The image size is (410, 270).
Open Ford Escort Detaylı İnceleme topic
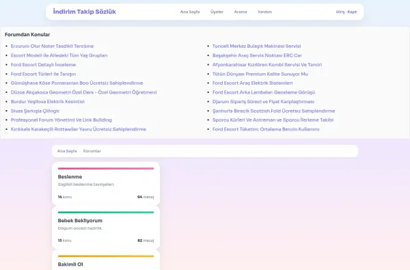pyautogui.click(x=43, y=65)
